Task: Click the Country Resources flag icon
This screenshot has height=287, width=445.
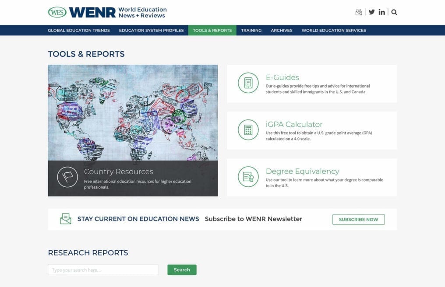Action: tap(67, 177)
